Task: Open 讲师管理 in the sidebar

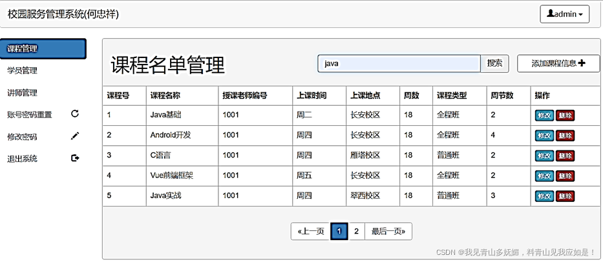Action: tap(23, 92)
